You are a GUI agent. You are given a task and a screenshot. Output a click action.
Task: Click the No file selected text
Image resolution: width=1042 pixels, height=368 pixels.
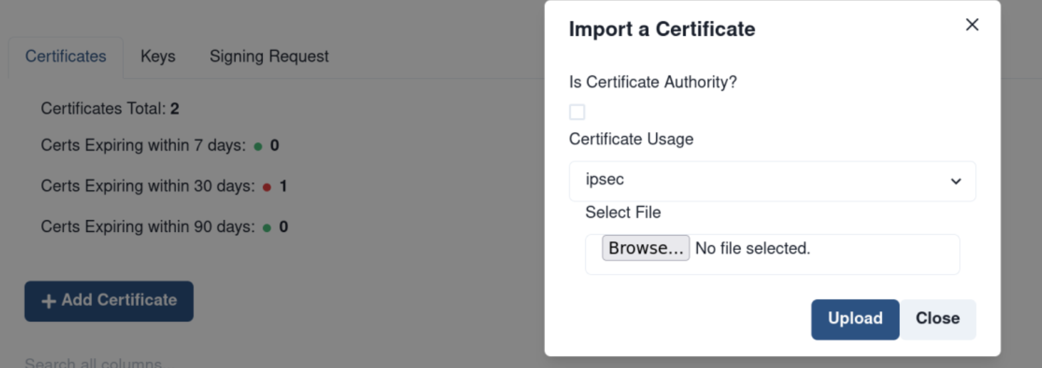click(x=752, y=249)
